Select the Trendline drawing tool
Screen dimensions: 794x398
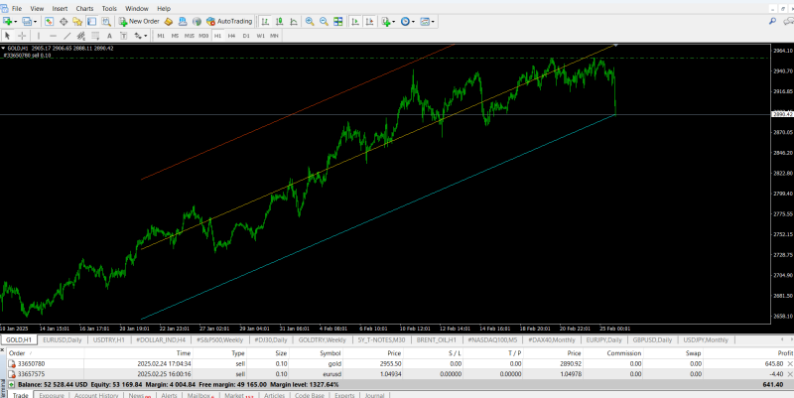click(x=66, y=36)
